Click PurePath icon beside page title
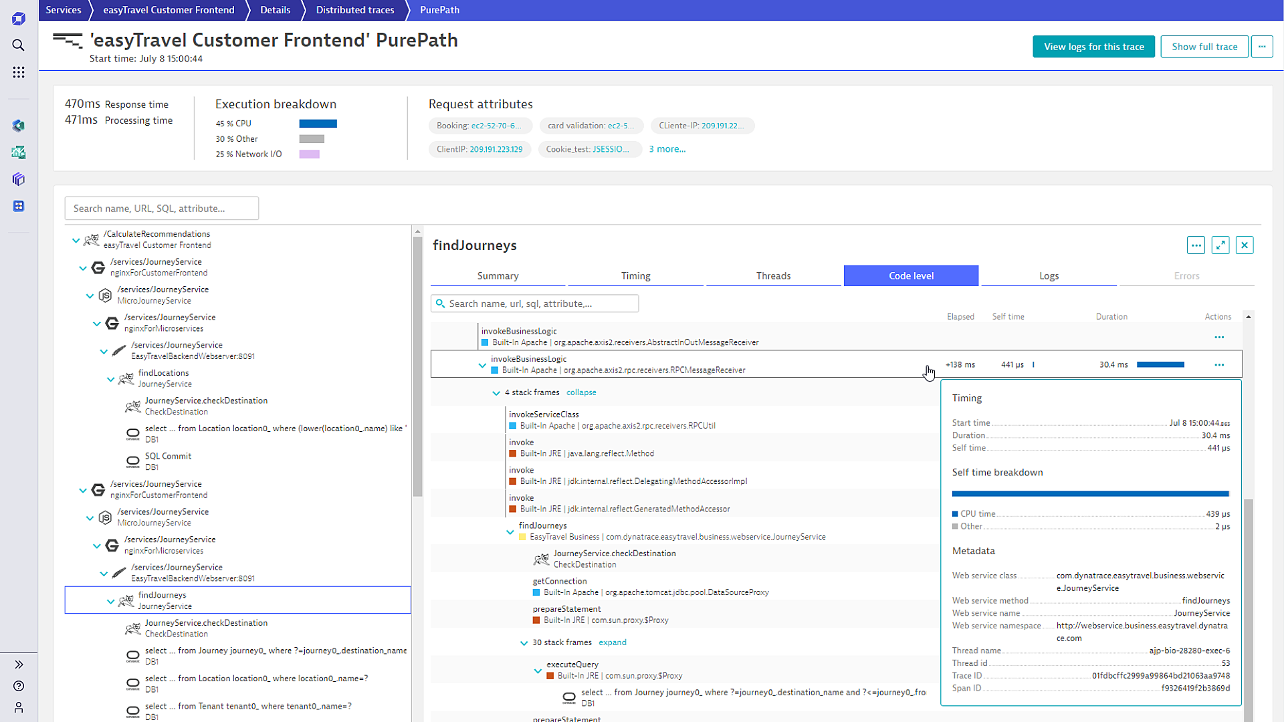The width and height of the screenshot is (1284, 722). tap(68, 41)
